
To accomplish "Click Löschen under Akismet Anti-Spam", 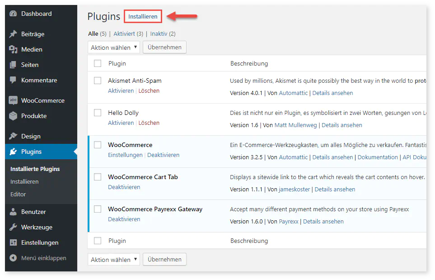I will [x=149, y=91].
